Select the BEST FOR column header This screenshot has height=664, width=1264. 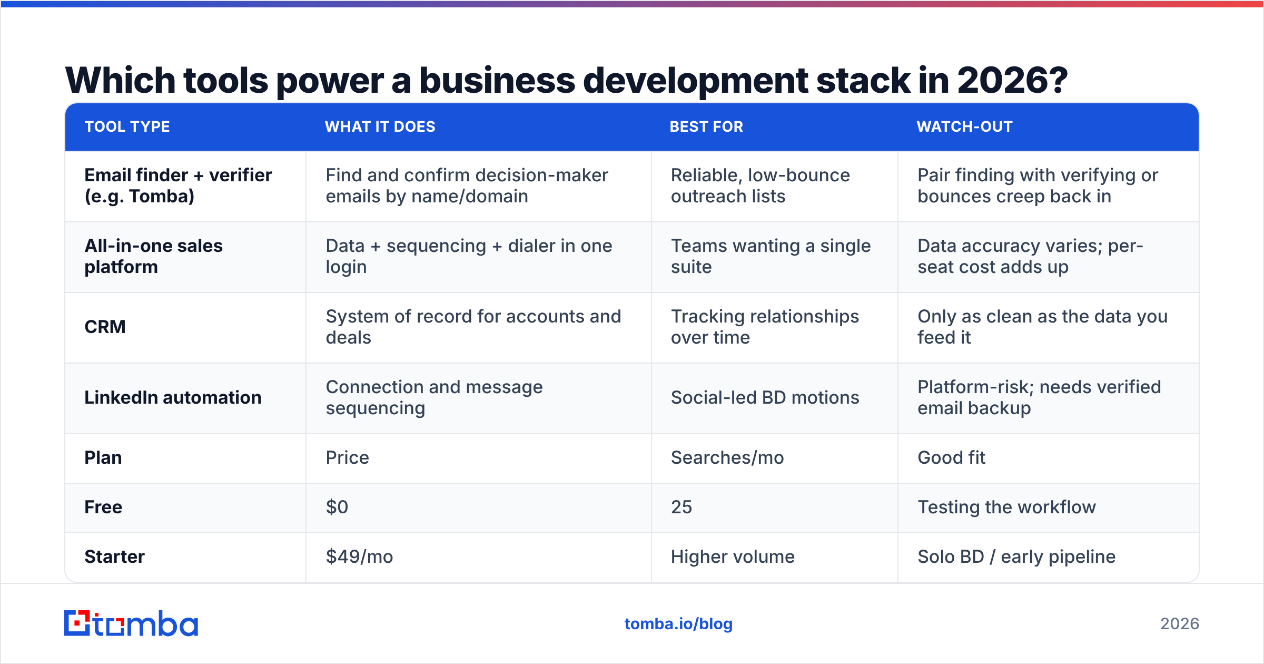click(x=706, y=126)
